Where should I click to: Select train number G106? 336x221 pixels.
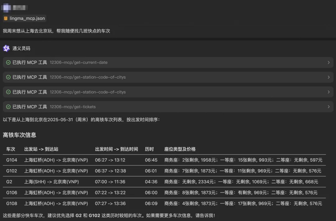coord(12,193)
